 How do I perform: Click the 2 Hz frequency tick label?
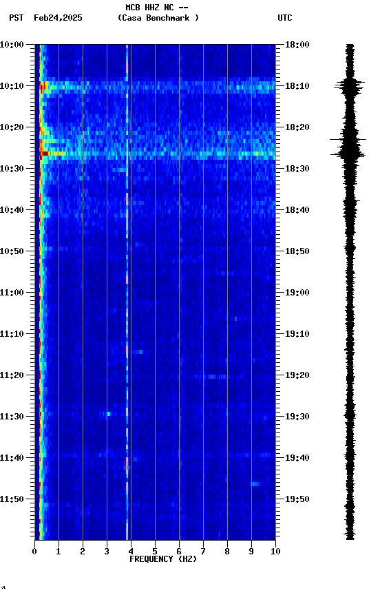[x=83, y=552]
